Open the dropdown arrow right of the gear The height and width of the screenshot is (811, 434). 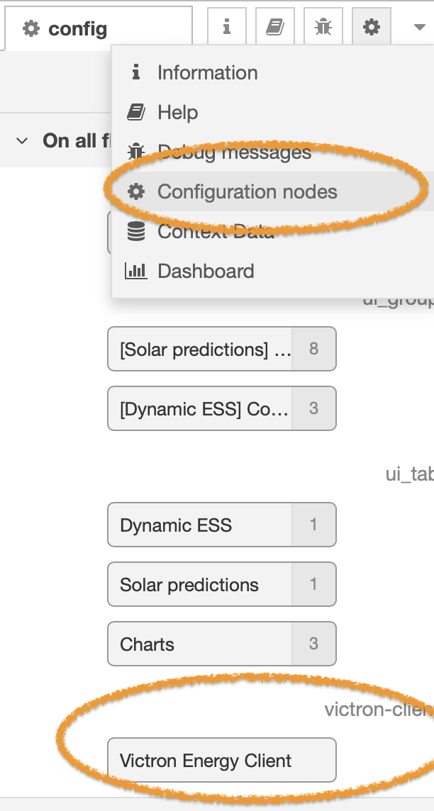[418, 26]
